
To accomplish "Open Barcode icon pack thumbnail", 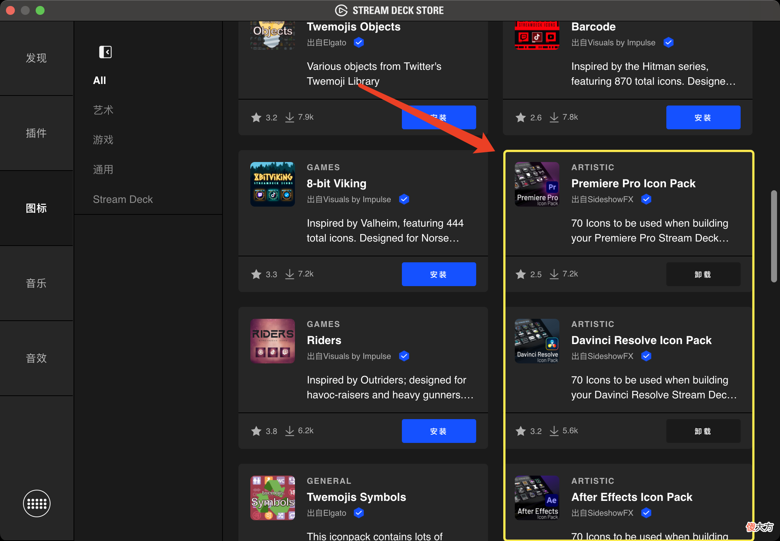I will point(537,35).
